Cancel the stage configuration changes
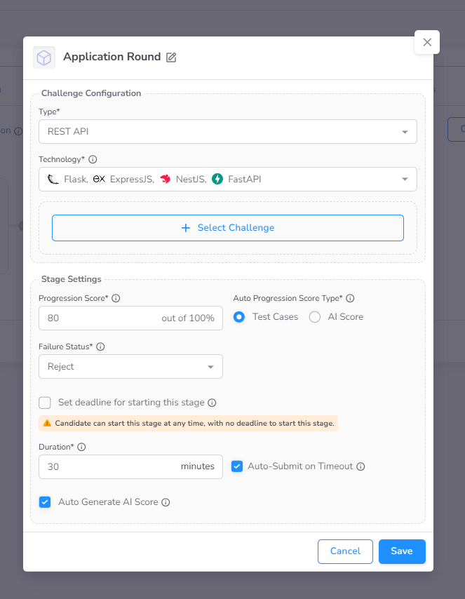This screenshot has width=465, height=599. pos(345,551)
